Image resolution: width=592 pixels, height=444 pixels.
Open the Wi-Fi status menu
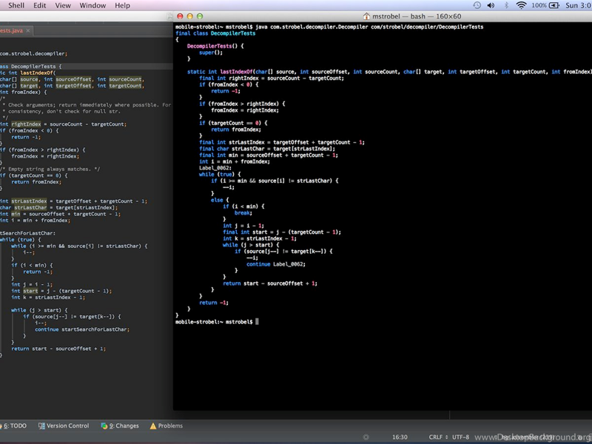point(522,5)
